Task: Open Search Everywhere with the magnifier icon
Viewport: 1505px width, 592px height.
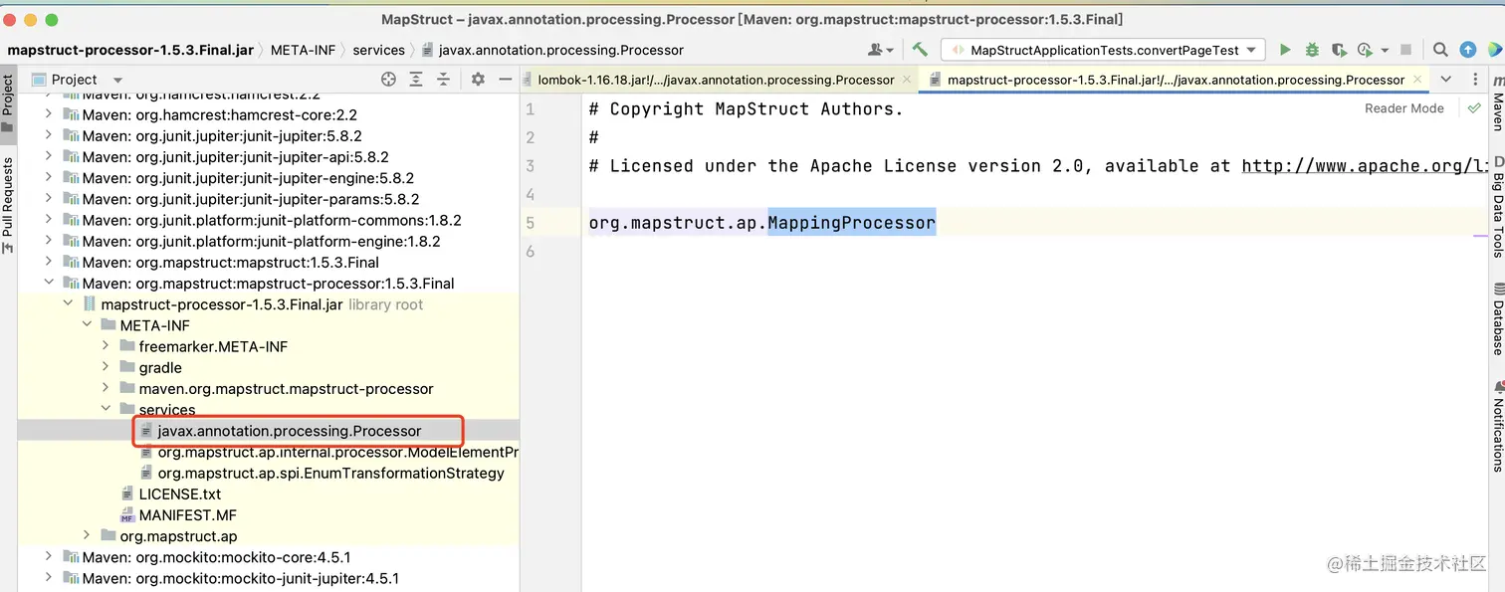Action: 1440,49
